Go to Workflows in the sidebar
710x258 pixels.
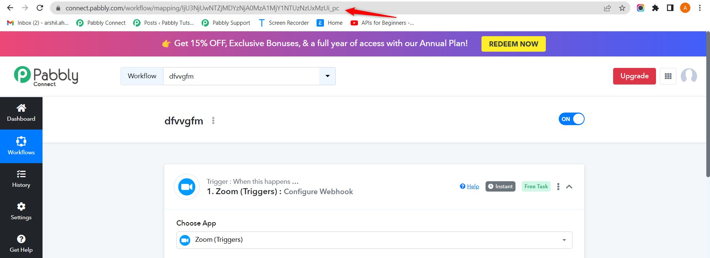coord(21,146)
